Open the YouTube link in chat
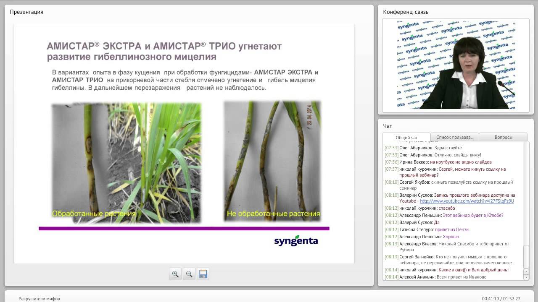The width and height of the screenshot is (538, 302). 467,201
